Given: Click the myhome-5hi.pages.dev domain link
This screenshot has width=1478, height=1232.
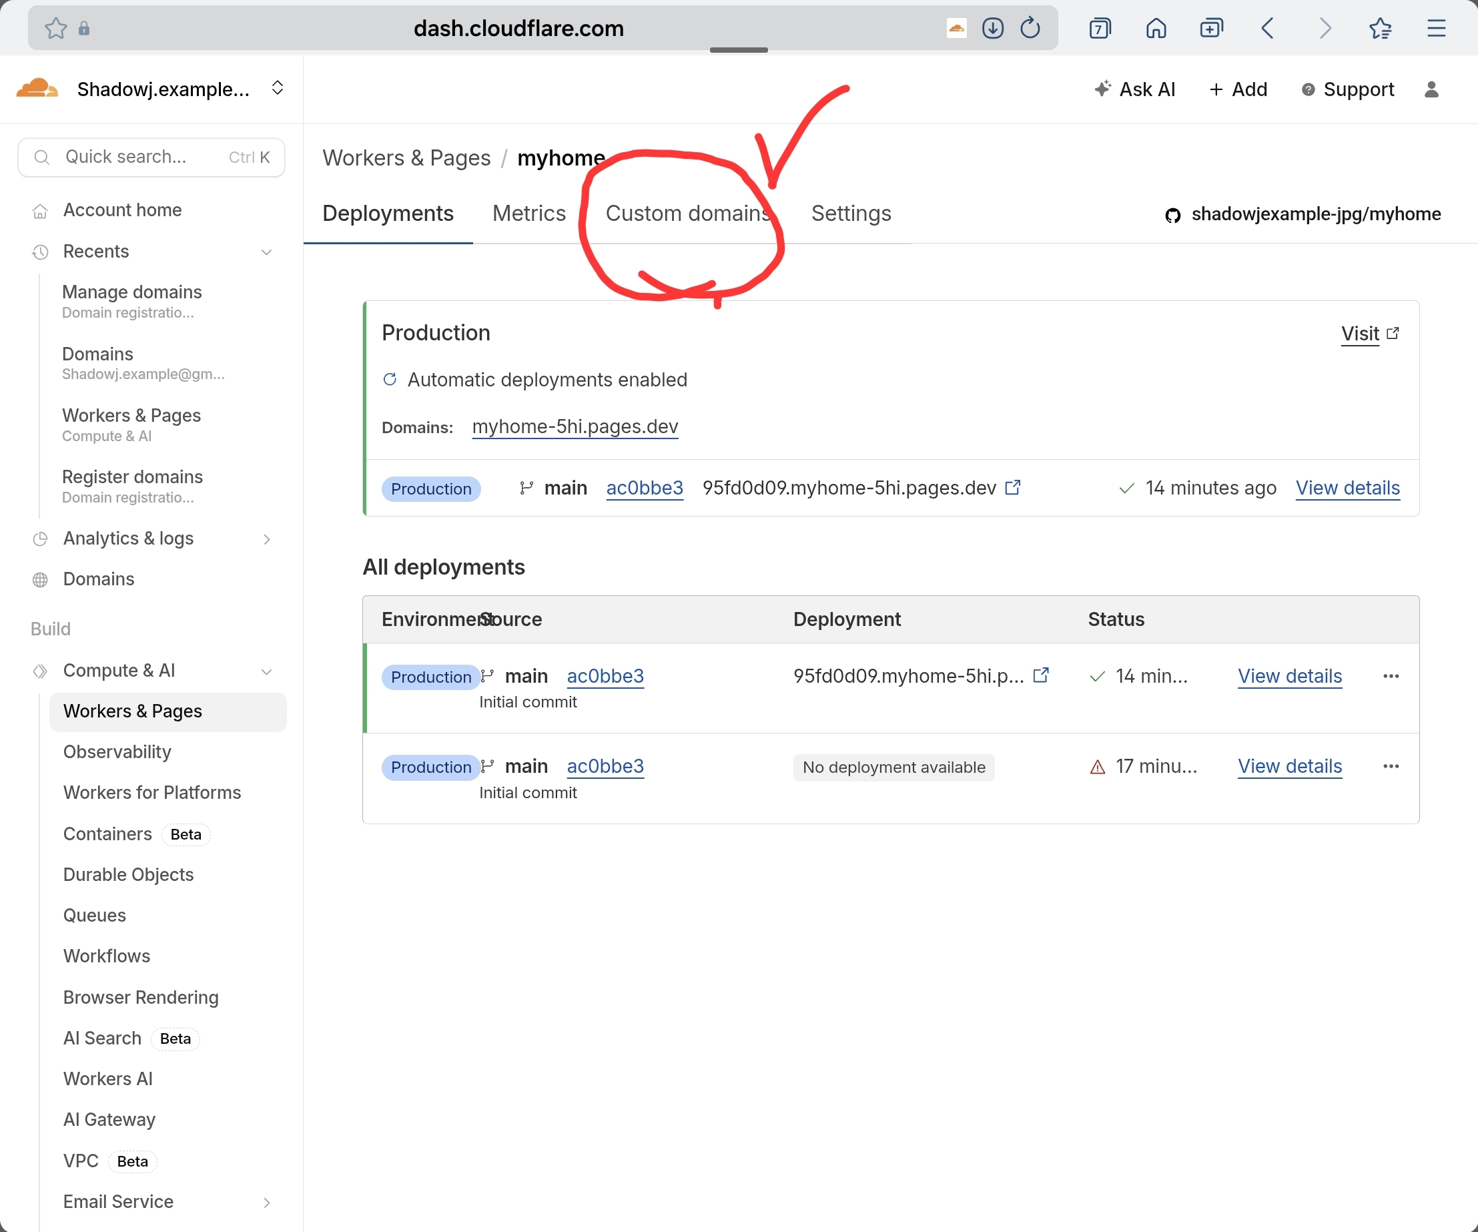Looking at the screenshot, I should coord(575,426).
